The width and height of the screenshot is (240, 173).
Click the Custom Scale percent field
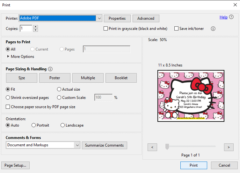coord(104,97)
